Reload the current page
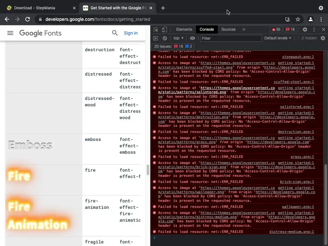The width and height of the screenshot is (328, 246). point(28,19)
